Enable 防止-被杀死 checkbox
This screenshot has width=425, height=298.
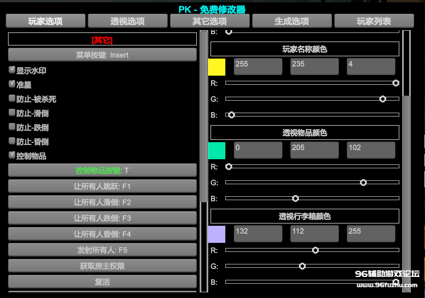pyautogui.click(x=12, y=98)
